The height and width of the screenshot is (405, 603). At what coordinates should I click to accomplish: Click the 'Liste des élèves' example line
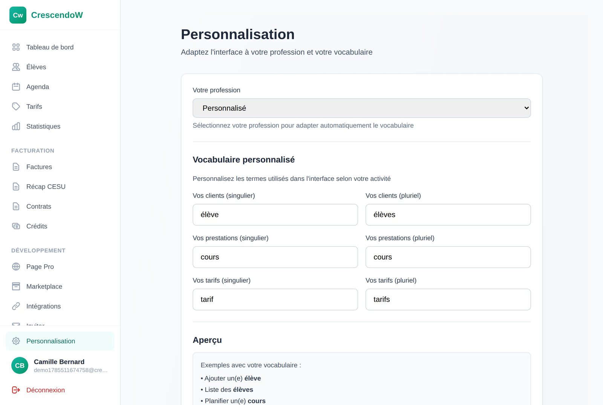[x=227, y=390]
